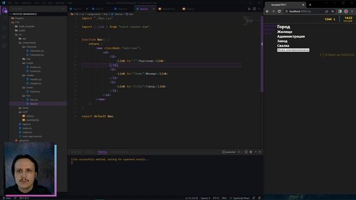The height and width of the screenshot is (200, 356).
Task: Open Footer.css in the explorer
Action: (33, 67)
